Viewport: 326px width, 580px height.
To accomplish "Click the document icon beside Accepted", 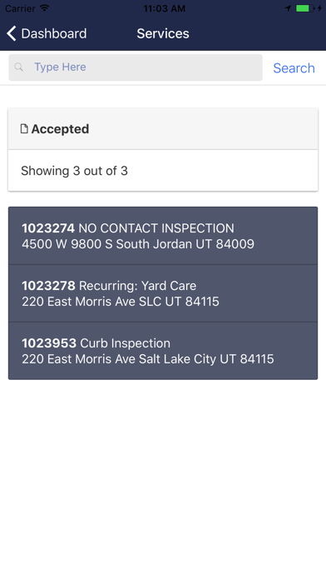I will pyautogui.click(x=24, y=128).
